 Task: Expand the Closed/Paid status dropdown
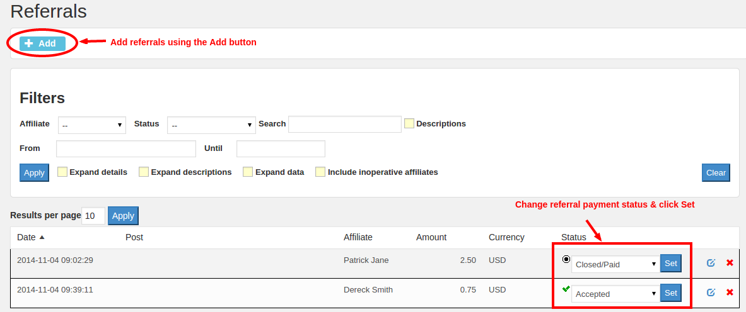pos(615,264)
